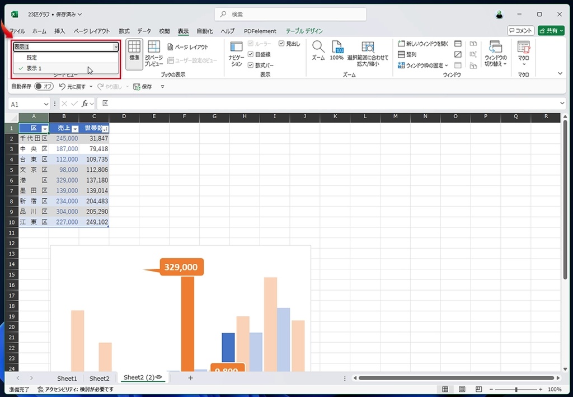Switch to 改ページプレビュー page break preview

154,54
